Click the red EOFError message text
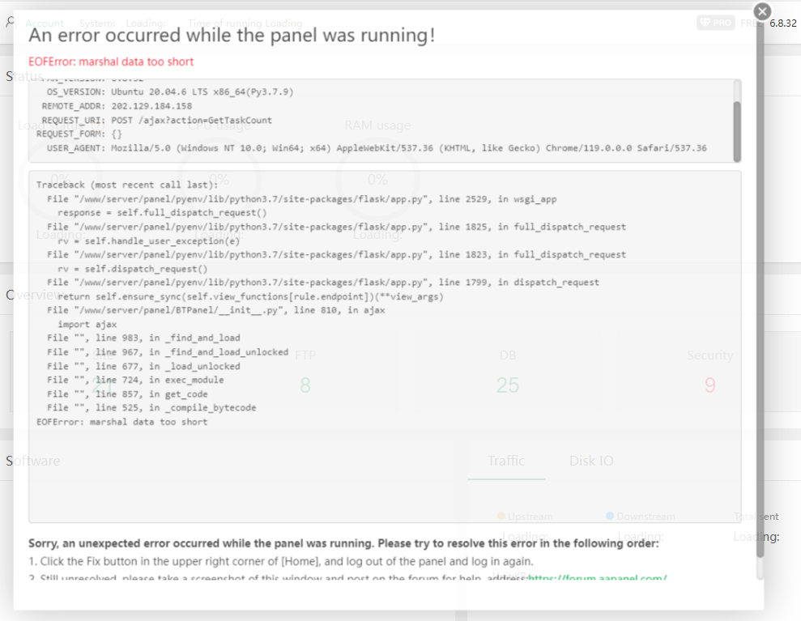The height and width of the screenshot is (621, 801). click(x=111, y=62)
